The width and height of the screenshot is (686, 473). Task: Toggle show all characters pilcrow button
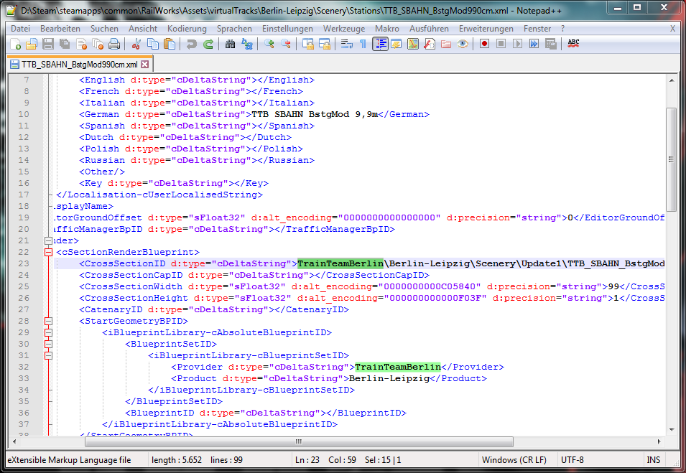point(363,45)
